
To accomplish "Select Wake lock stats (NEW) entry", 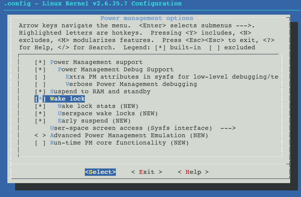I will point(98,106).
